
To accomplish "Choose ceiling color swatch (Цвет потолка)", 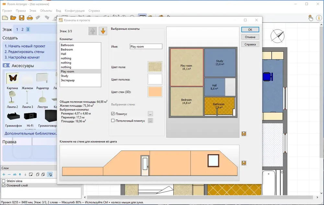I will click(x=155, y=79).
